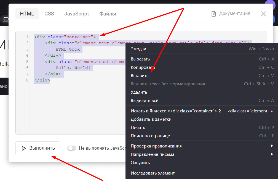Select Искать в Яндексе context menu entry
The width and height of the screenshot is (278, 190).
click(x=202, y=111)
